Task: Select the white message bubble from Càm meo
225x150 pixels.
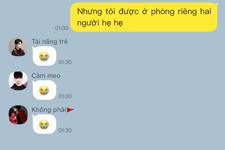Action: pos(44,90)
